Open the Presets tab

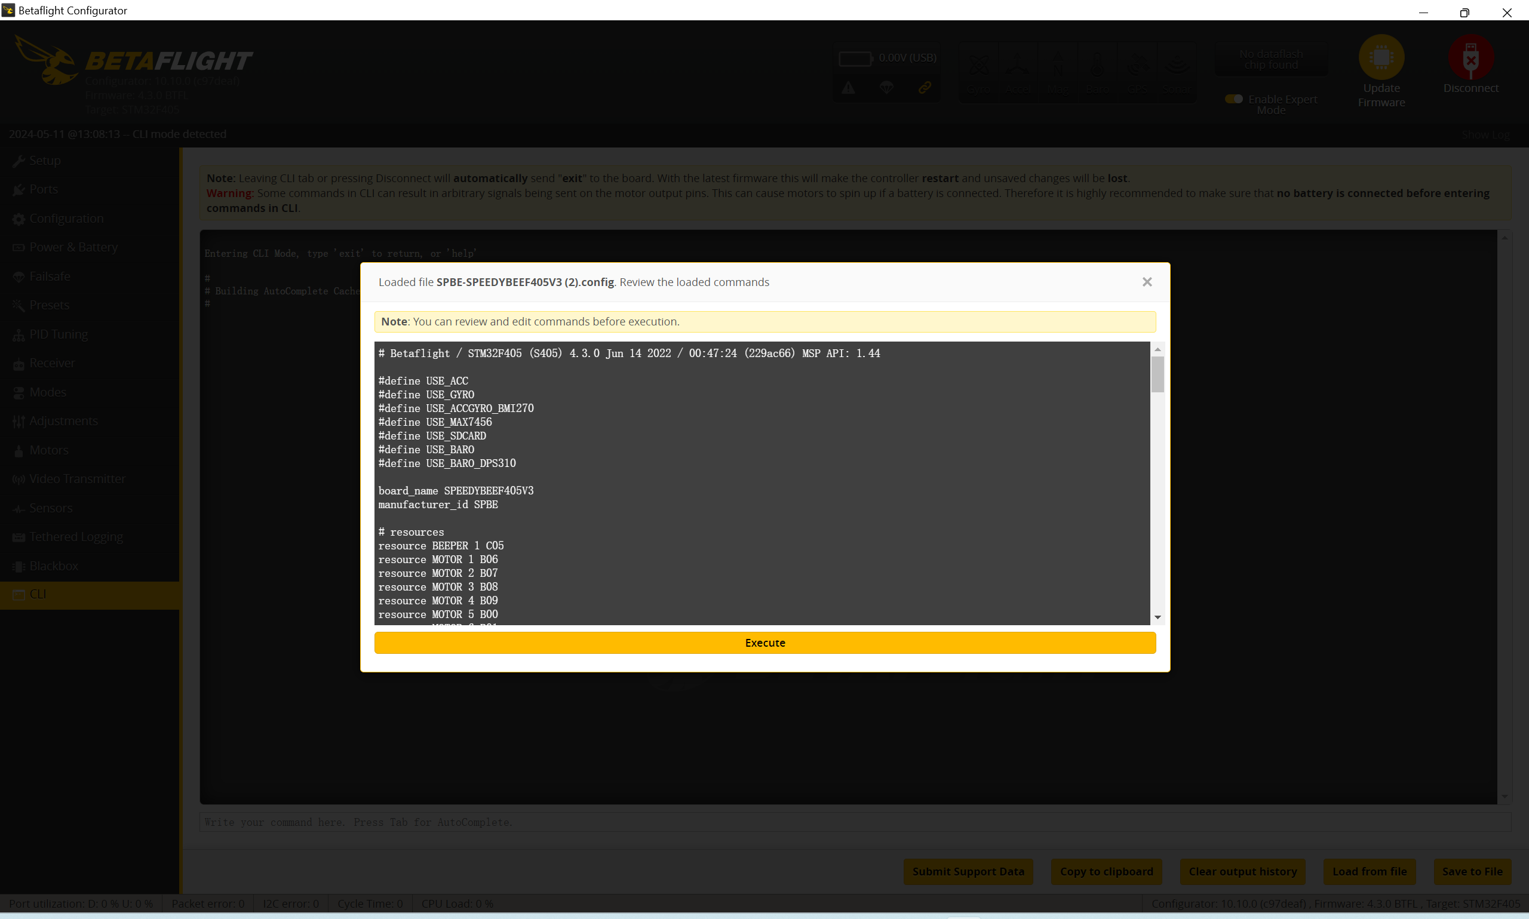pyautogui.click(x=90, y=305)
